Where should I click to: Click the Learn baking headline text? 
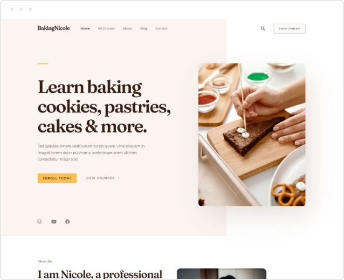point(104,106)
